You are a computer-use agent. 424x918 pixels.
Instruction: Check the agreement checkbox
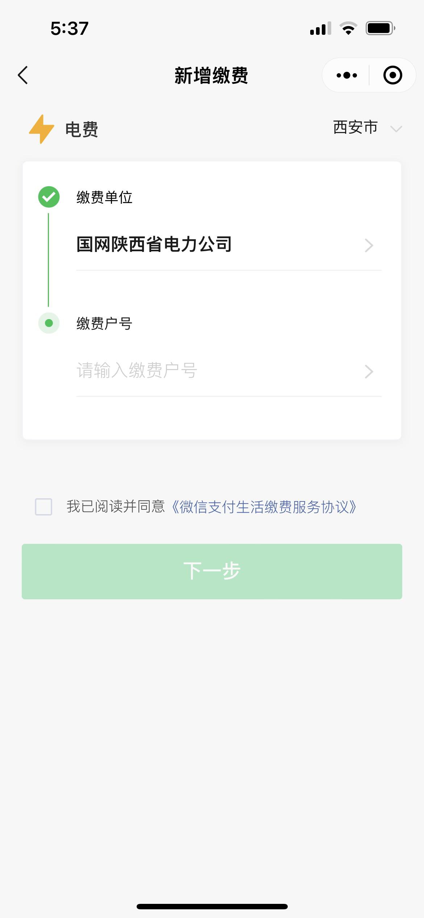tap(43, 506)
